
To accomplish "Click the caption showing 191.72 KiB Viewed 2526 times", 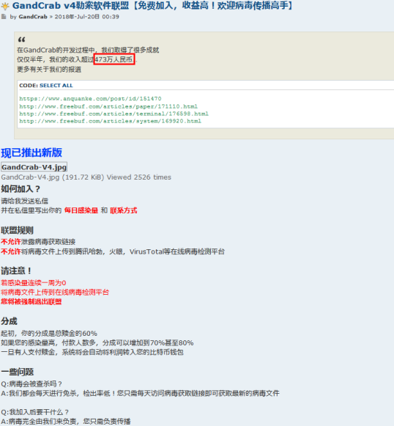I will coord(86,177).
